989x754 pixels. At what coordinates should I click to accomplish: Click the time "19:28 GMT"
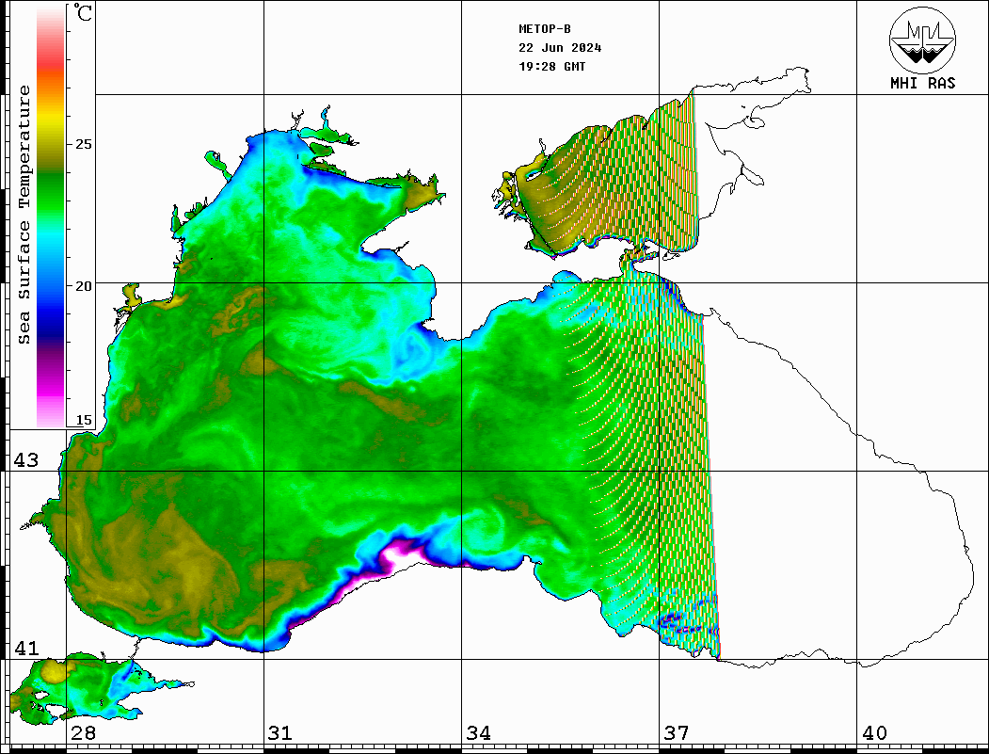point(552,66)
